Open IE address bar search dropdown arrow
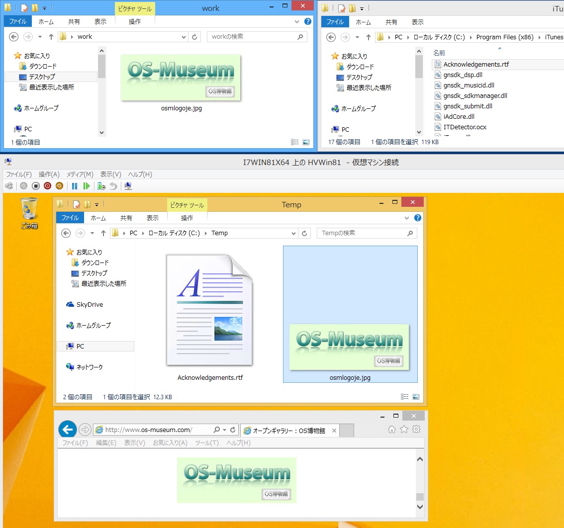This screenshot has height=528, width=564. coord(224,430)
